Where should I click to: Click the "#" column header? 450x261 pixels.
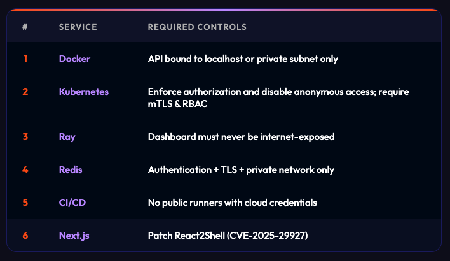click(x=25, y=27)
